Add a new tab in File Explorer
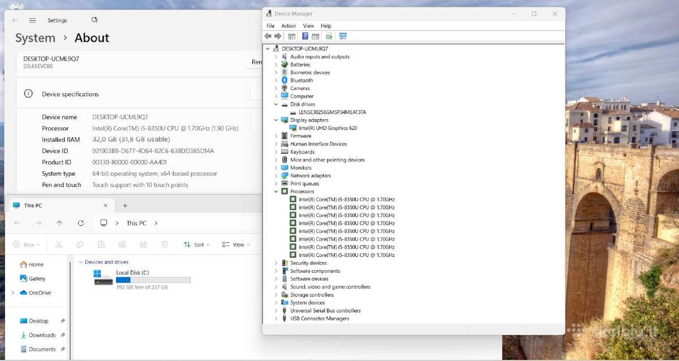Screen dimensions: 679x361 [x=125, y=206]
